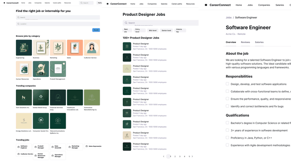Click the Jobs breadcrumb link
Viewport: 291px width, 163px height.
tap(228, 18)
